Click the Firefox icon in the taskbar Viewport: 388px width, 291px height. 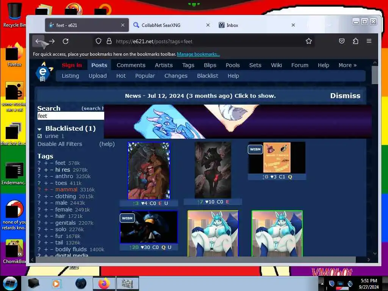pos(104,283)
